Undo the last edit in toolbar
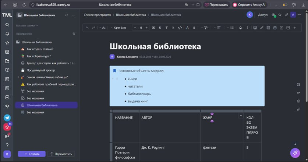 pos(87,28)
